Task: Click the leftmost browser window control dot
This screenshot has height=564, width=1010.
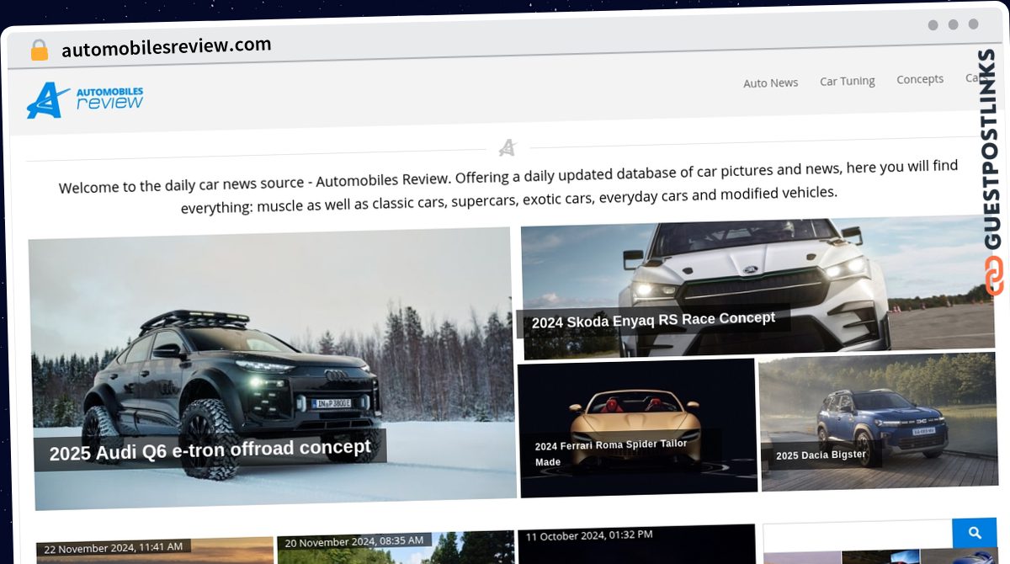Action: [x=933, y=26]
